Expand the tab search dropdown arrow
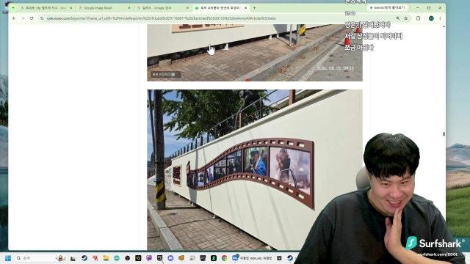Screen dimensions: 470x264 click(13, 8)
